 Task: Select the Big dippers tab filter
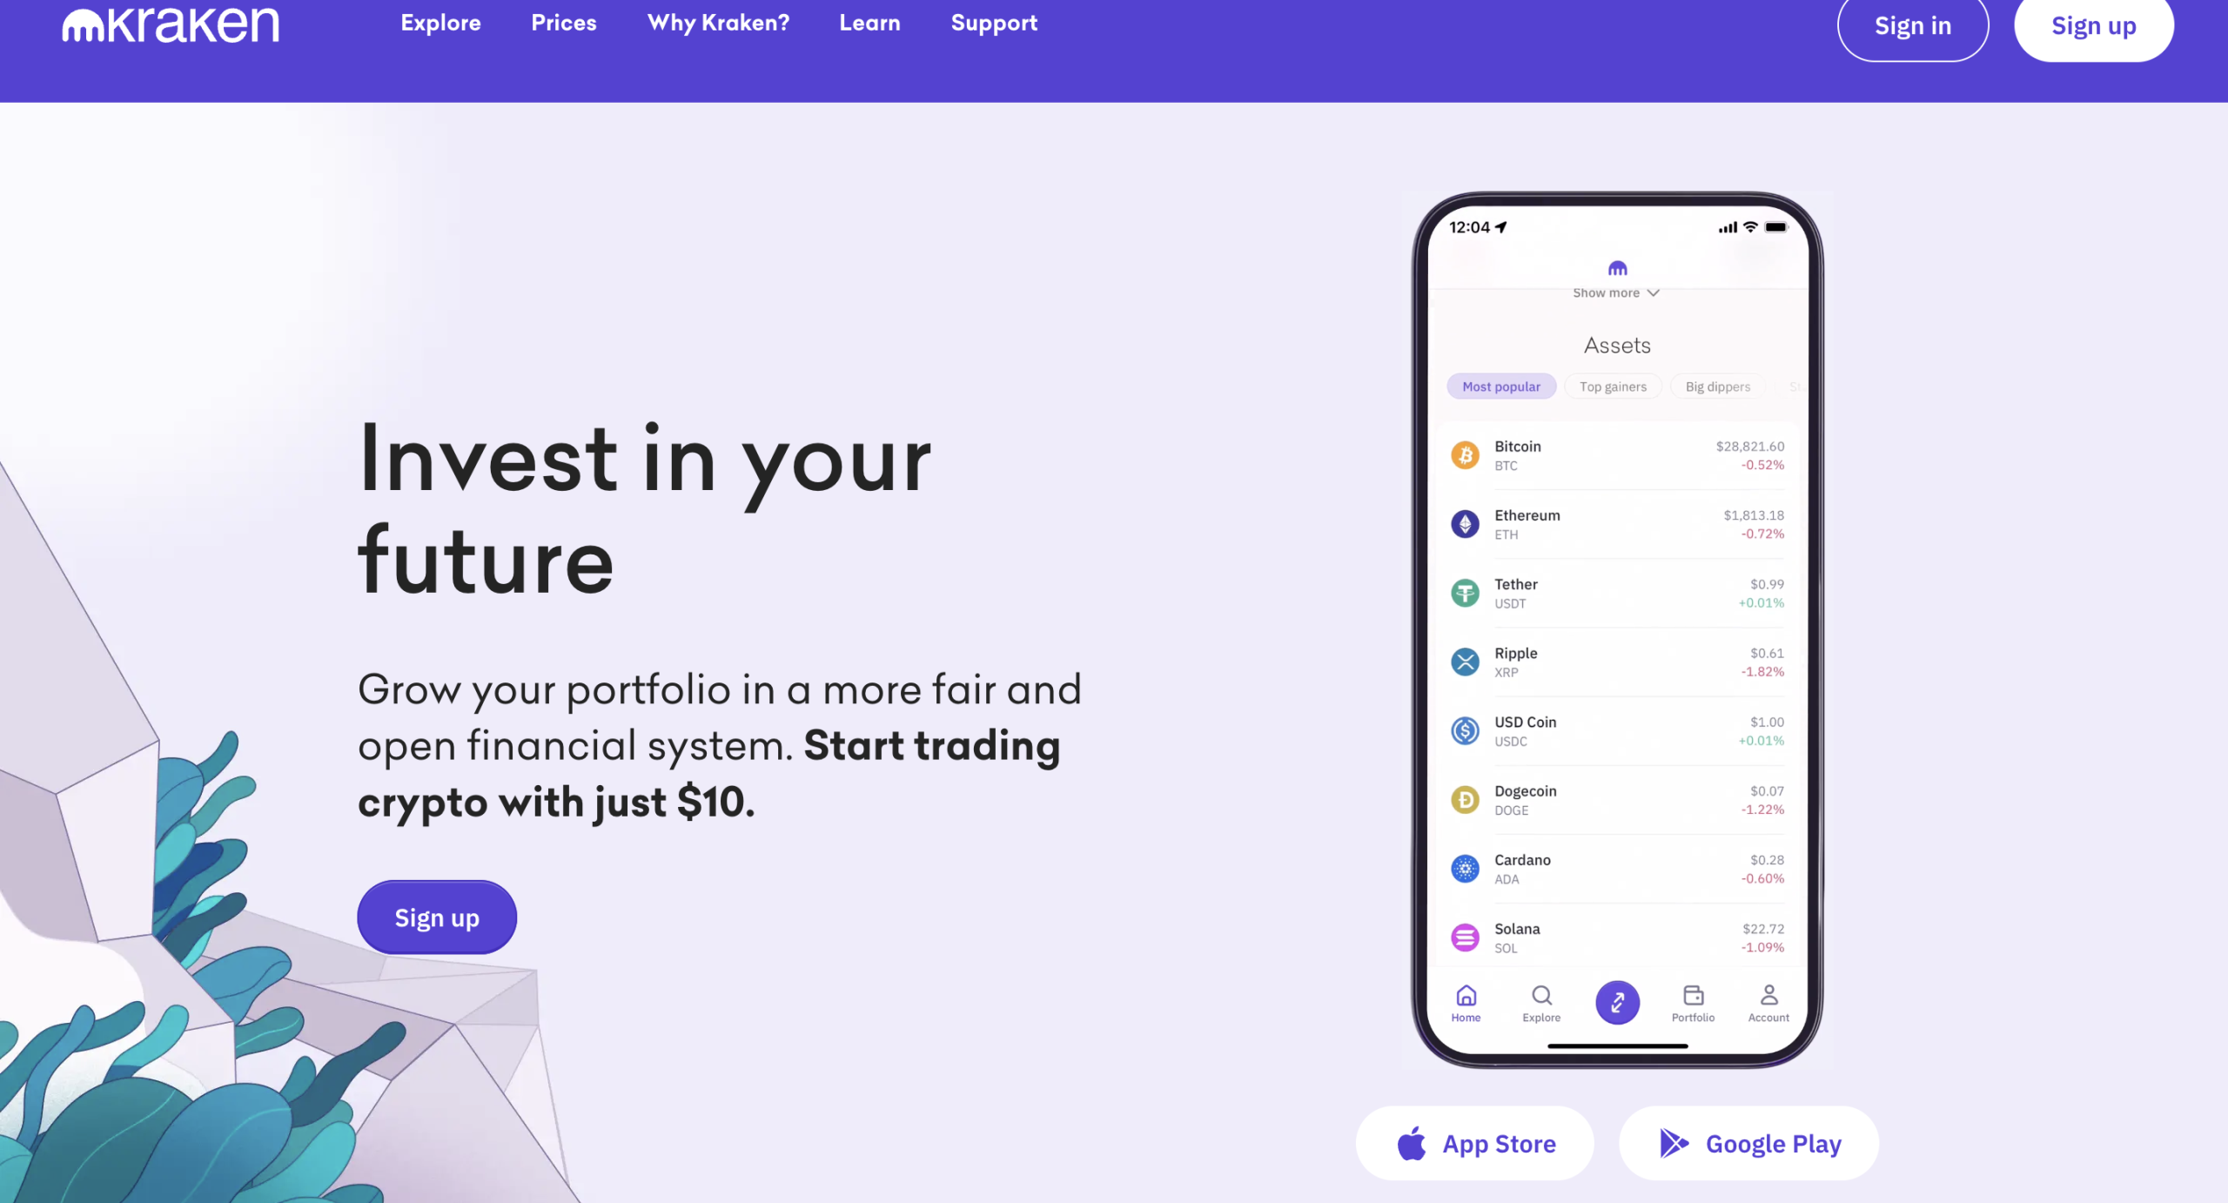click(x=1717, y=386)
